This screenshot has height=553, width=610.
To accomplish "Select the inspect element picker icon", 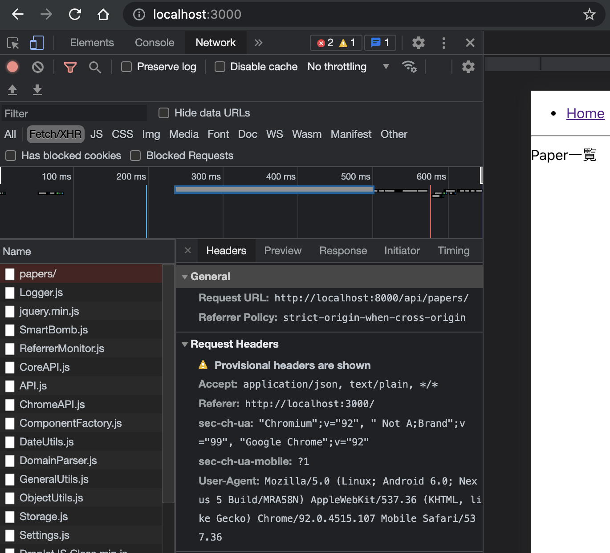I will [13, 43].
